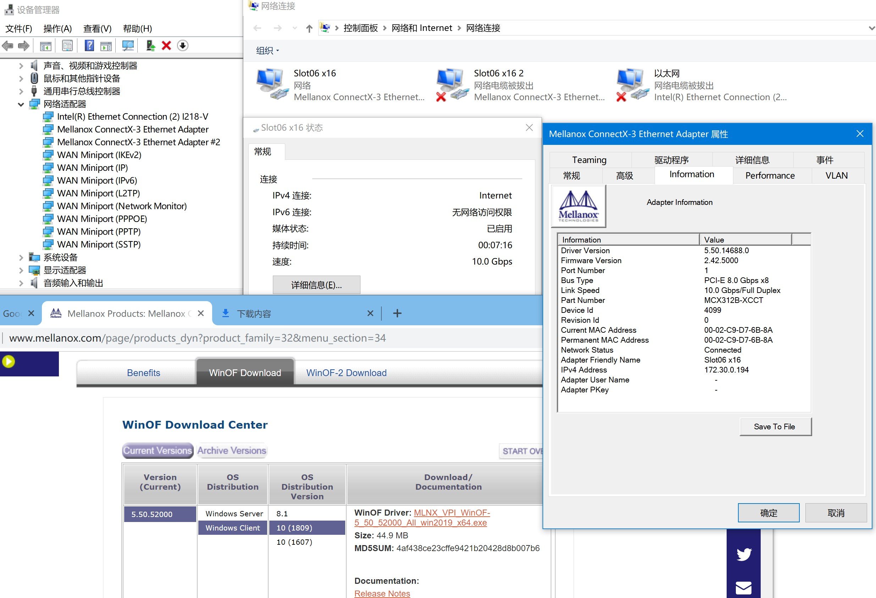876x598 pixels.
Task: Open the 操作(A) menu in Device Manager
Action: [58, 29]
